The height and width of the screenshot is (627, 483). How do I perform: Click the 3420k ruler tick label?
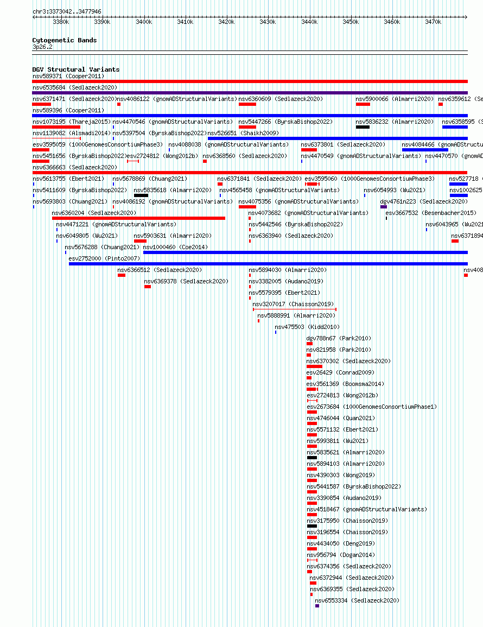pos(226,22)
